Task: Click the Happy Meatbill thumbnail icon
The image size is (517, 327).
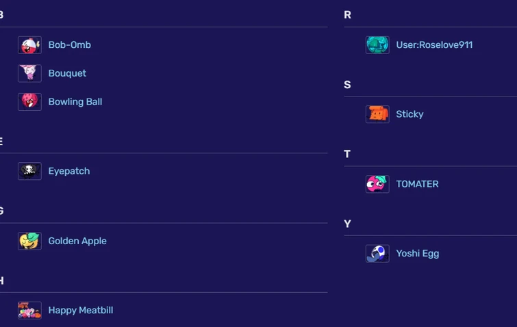Action: 29,311
